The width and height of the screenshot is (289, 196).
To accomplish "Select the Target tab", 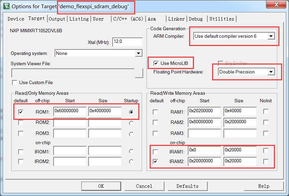I will click(36, 19).
